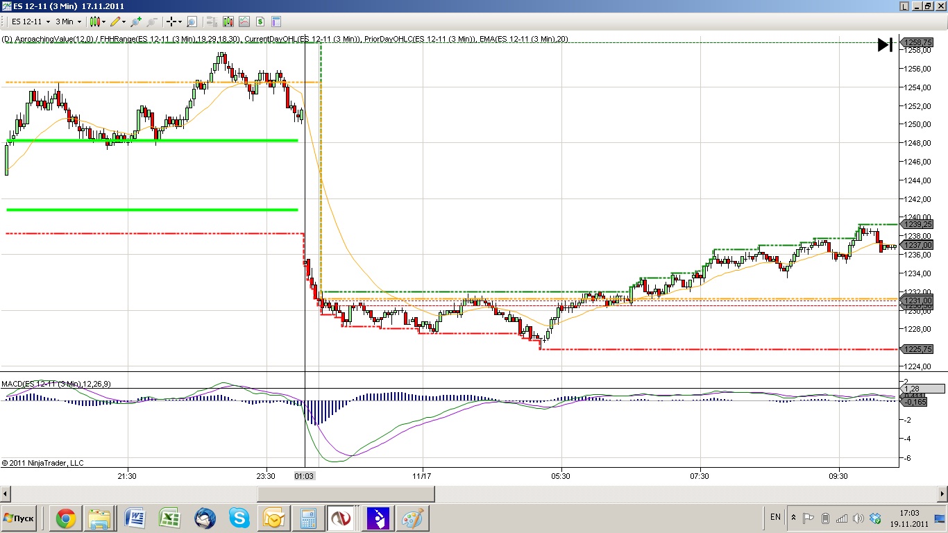Open Paint from the taskbar
948x533 pixels.
pos(413,518)
